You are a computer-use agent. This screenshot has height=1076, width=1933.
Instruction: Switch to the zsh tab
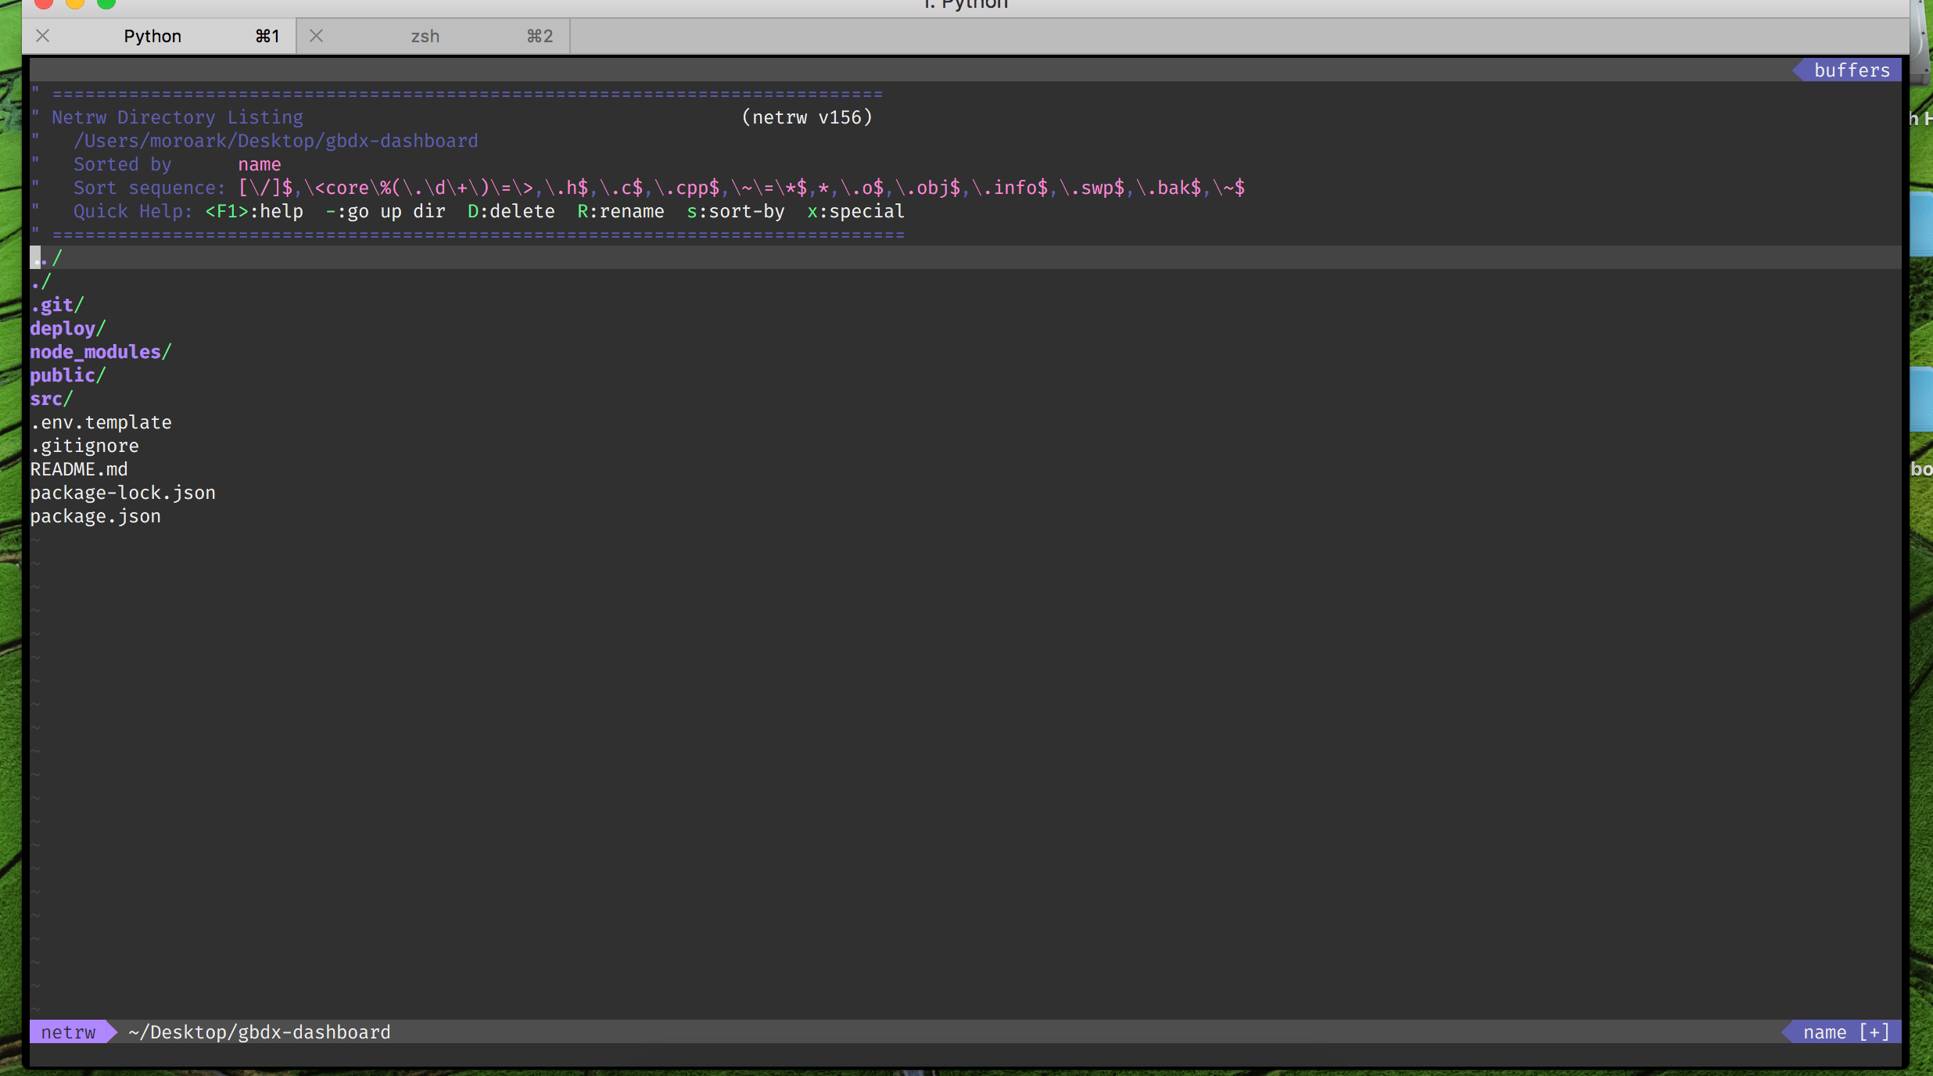[425, 36]
